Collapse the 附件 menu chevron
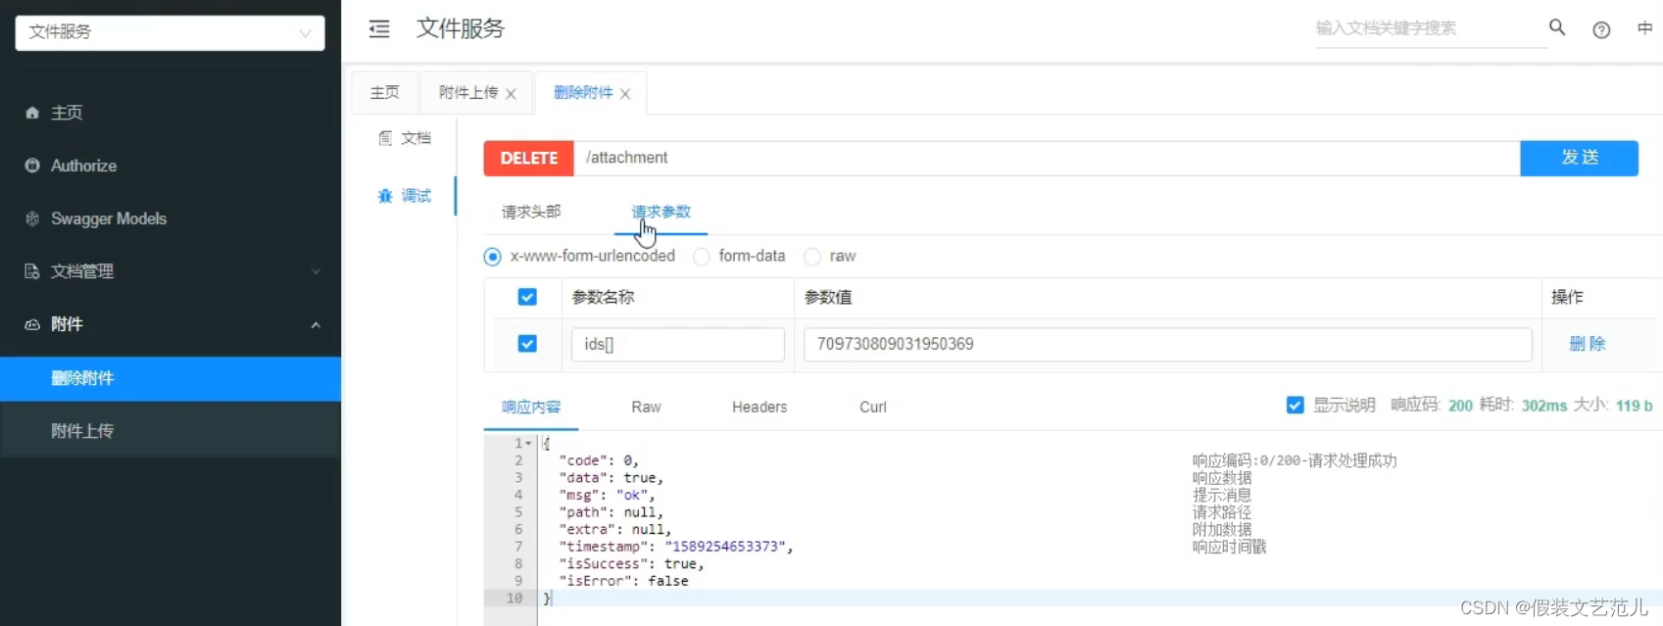Screen dimensions: 1663x626 (316, 324)
